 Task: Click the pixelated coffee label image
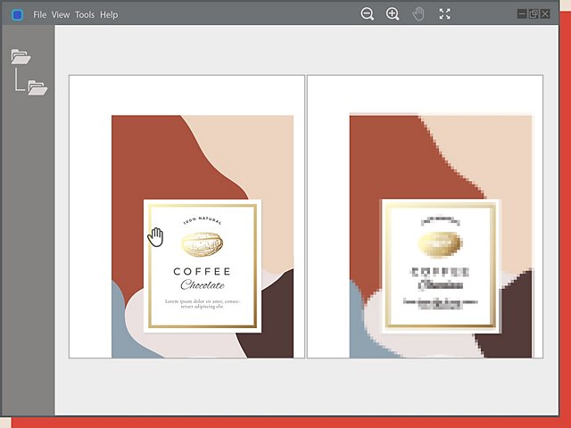click(x=441, y=235)
